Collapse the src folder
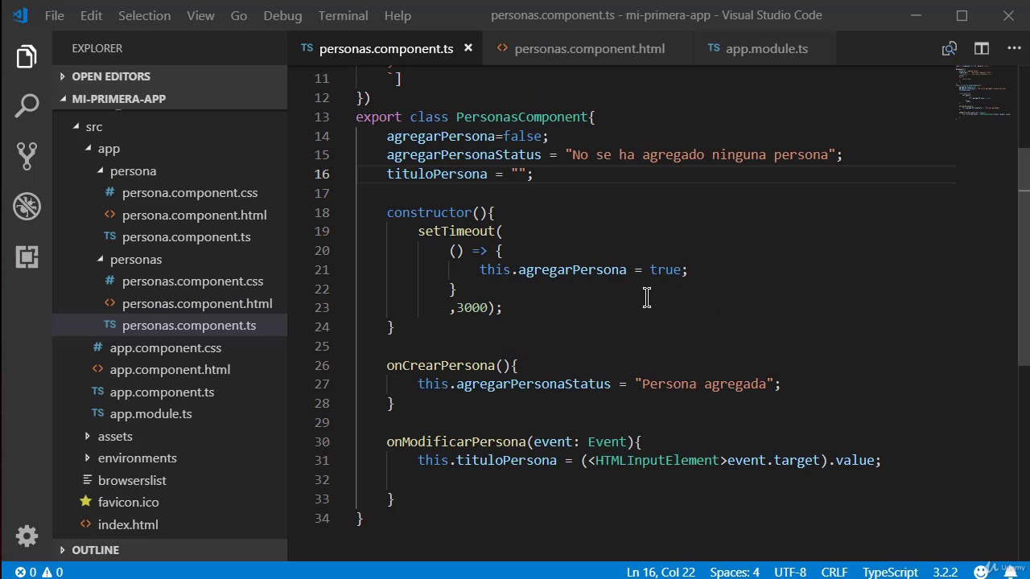 [94, 127]
